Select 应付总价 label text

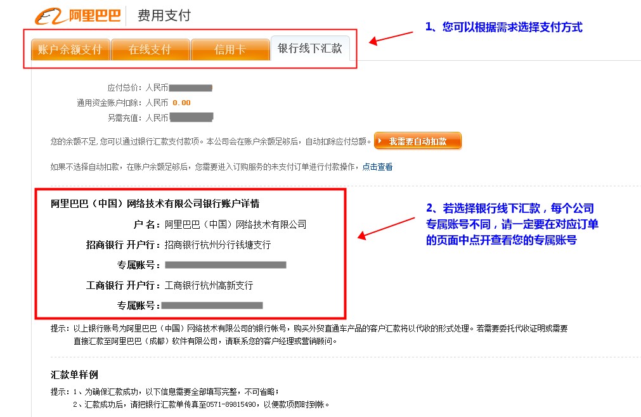point(124,87)
